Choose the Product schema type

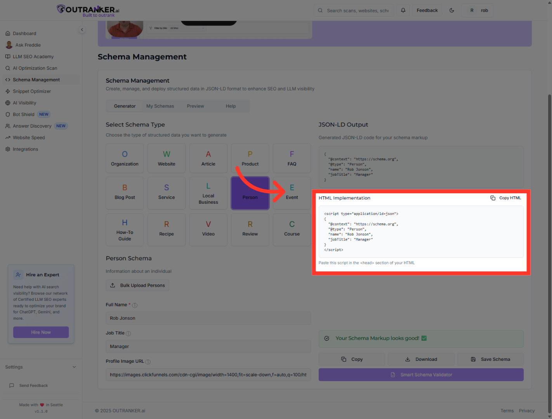(250, 158)
